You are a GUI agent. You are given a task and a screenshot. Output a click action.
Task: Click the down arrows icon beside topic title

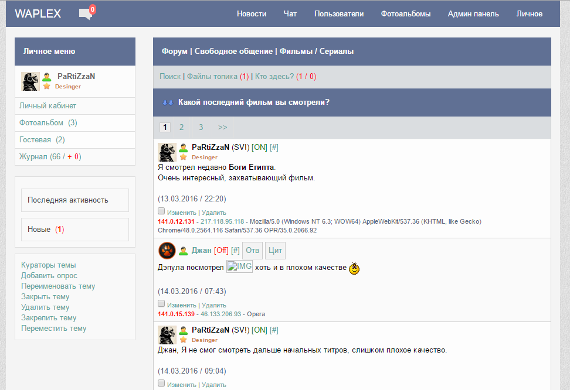168,102
